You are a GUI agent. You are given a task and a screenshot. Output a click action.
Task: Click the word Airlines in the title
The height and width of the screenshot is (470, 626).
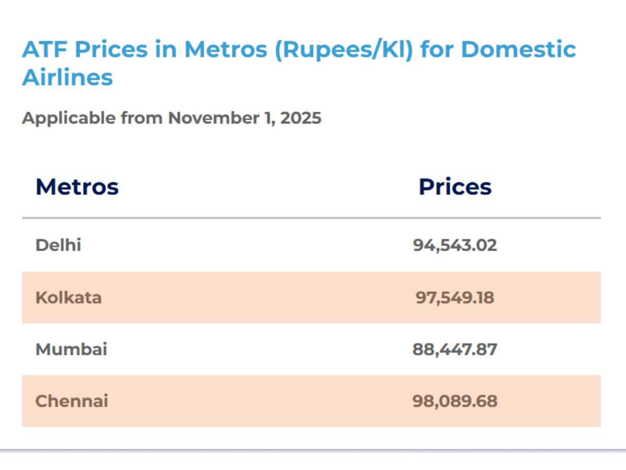click(67, 78)
